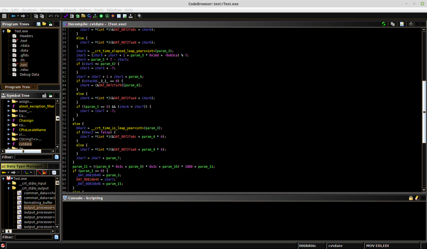Screen dimensions: 427x249
Task: Clear the console with the eraser icon
Action: pyautogui.click(x=417, y=198)
